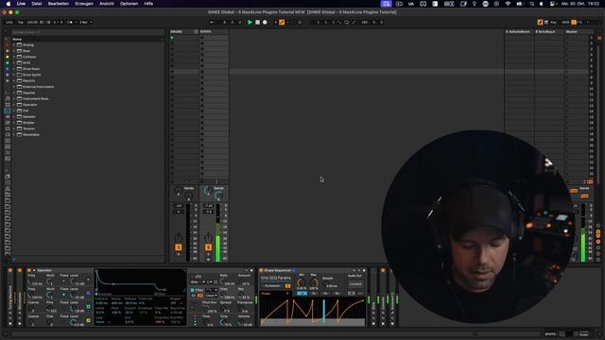The width and height of the screenshot is (605, 340).
Task: Adjust the Shape Sequencer Min knob
Action: (301, 282)
